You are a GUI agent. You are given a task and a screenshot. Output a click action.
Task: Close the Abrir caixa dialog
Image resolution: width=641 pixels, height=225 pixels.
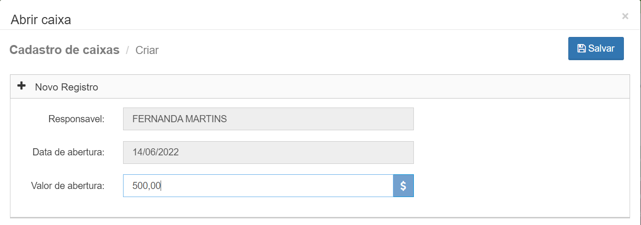coord(625,16)
